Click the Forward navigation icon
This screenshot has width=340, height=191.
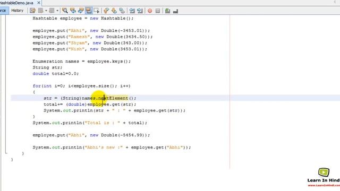(x=52, y=11)
